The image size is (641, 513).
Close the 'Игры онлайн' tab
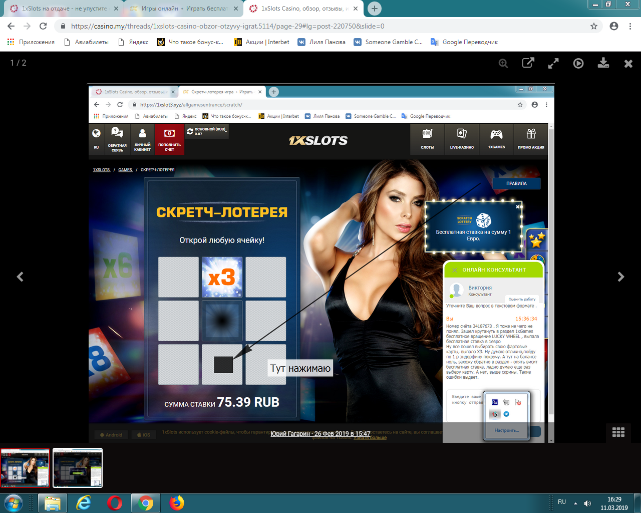(235, 9)
